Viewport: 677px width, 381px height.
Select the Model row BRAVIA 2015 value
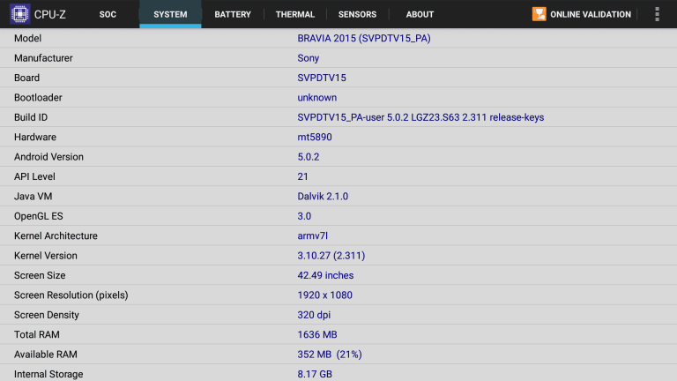(x=363, y=39)
